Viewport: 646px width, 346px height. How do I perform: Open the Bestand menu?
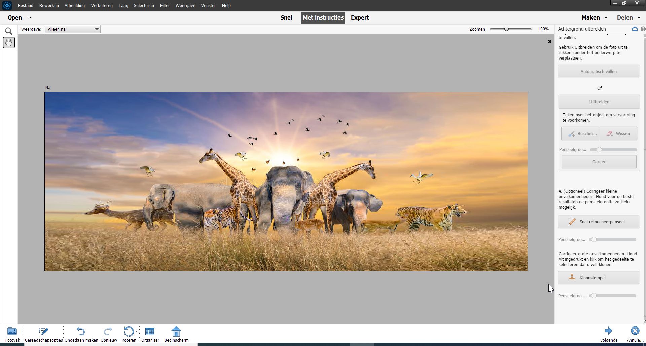pyautogui.click(x=26, y=6)
